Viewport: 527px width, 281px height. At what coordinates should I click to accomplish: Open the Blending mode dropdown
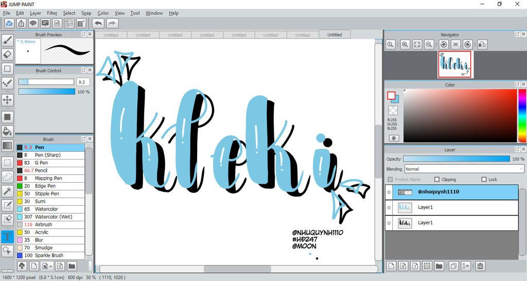click(x=465, y=169)
